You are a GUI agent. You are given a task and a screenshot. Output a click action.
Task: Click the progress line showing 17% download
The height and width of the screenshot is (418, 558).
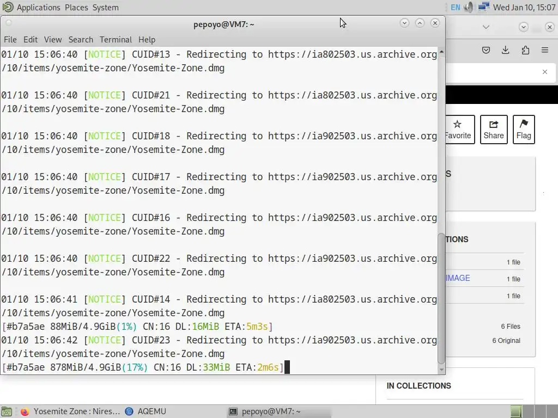143,367
